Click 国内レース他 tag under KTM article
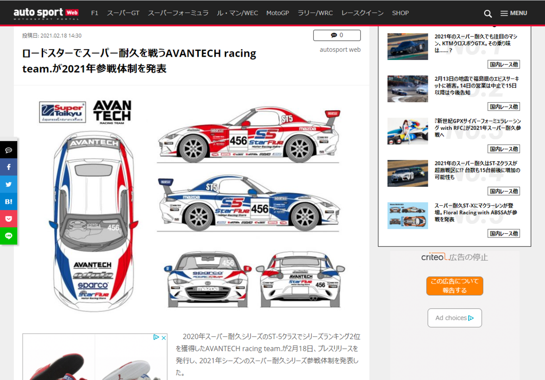Image resolution: width=545 pixels, height=380 pixels. pyautogui.click(x=504, y=64)
